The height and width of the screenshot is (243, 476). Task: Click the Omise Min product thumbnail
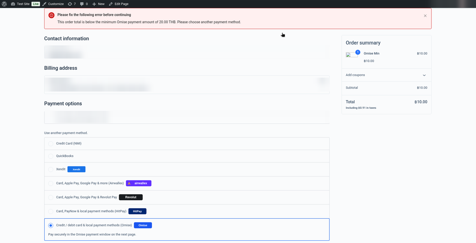click(352, 55)
